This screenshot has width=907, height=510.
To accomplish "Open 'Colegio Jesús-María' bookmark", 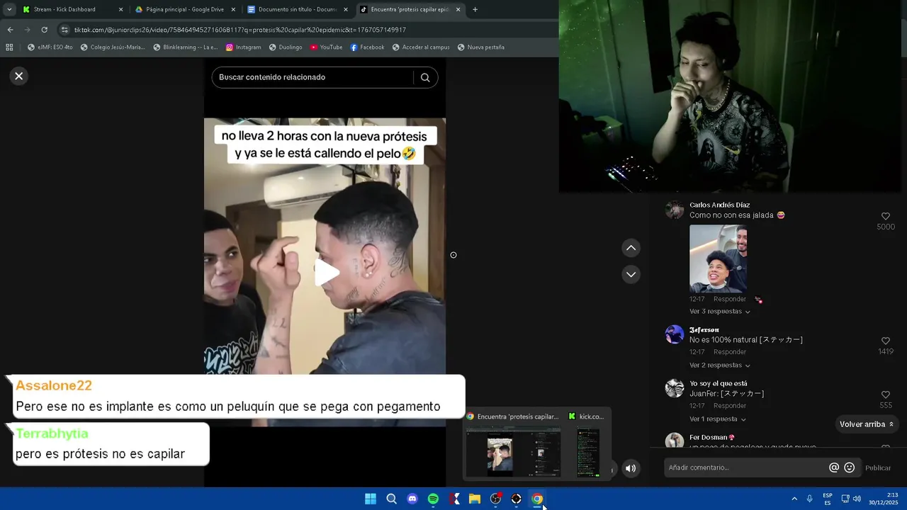I will pyautogui.click(x=113, y=47).
